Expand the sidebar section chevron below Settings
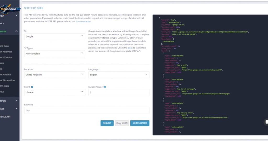The height and width of the screenshot is (141, 268). pyautogui.click(x=16, y=109)
